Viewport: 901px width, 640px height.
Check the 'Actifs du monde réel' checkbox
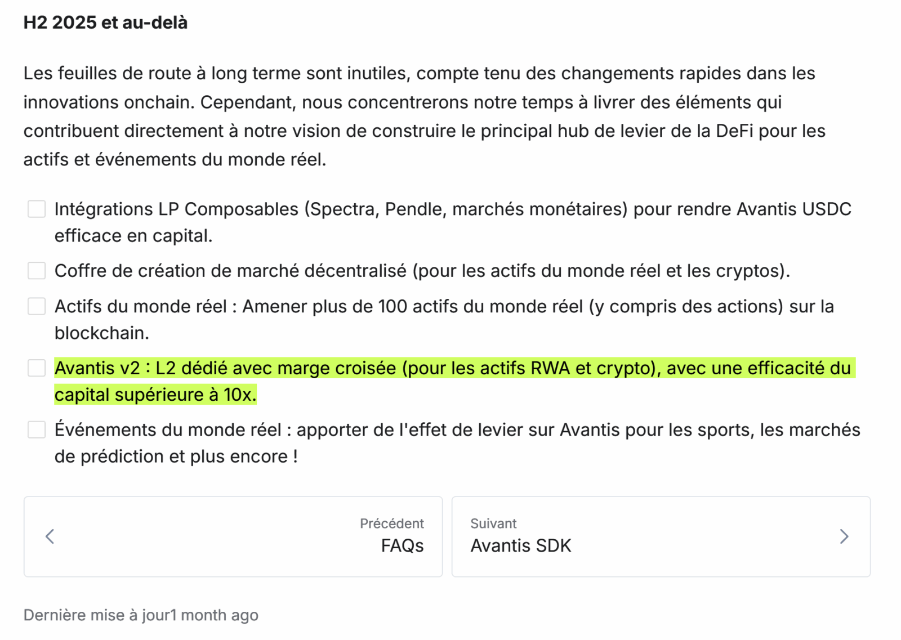pyautogui.click(x=36, y=306)
